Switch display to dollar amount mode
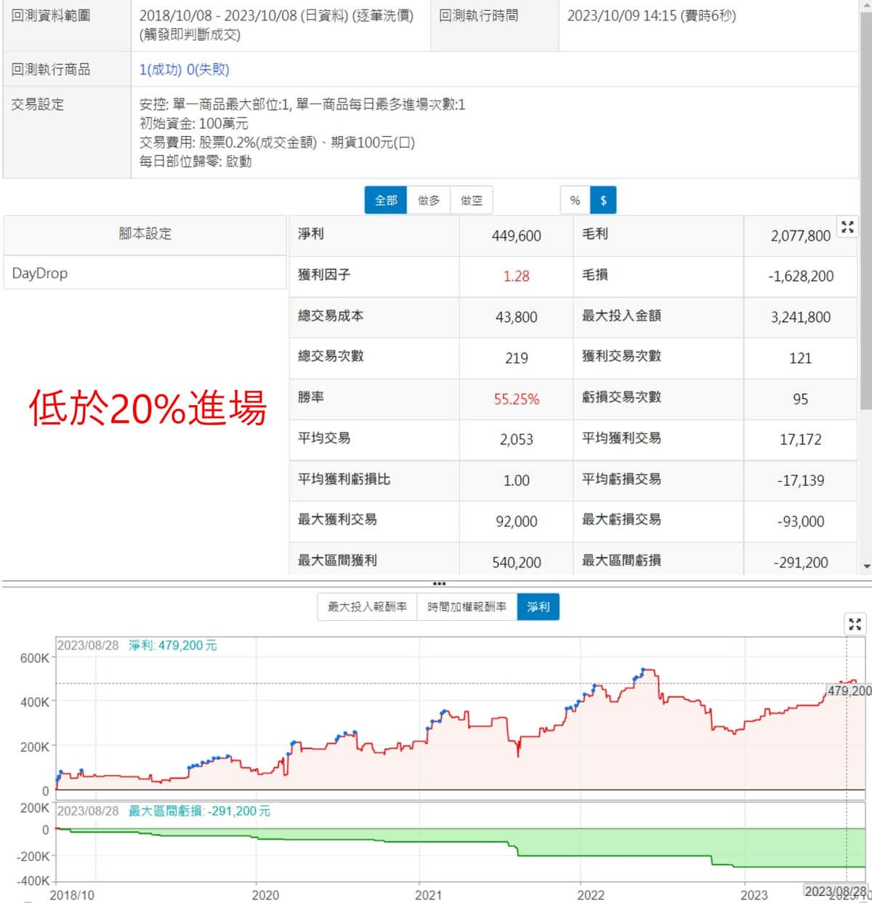Screen dimensions: 872x903 click(x=603, y=201)
